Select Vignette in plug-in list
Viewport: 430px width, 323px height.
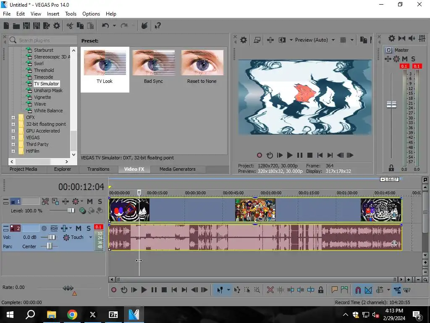(x=42, y=97)
